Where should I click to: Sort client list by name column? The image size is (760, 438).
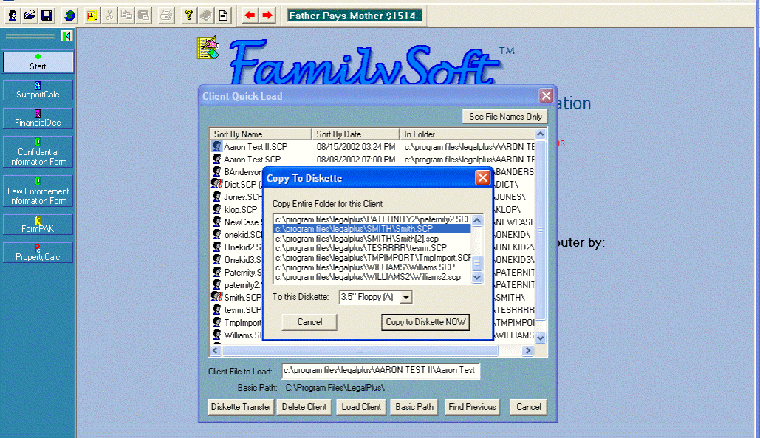click(260, 134)
